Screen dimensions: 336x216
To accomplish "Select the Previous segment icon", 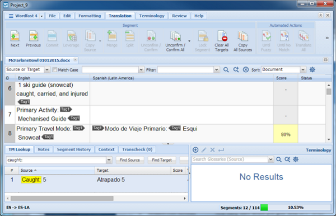I will [34, 36].
